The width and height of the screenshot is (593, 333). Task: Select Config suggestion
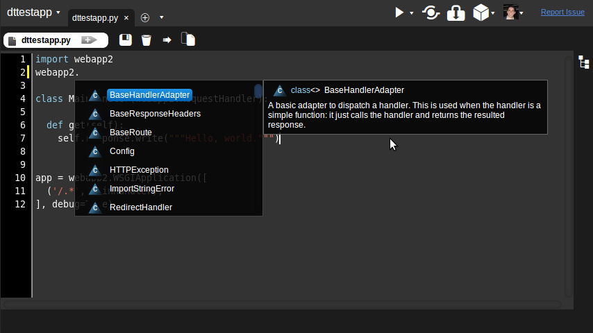coord(122,151)
